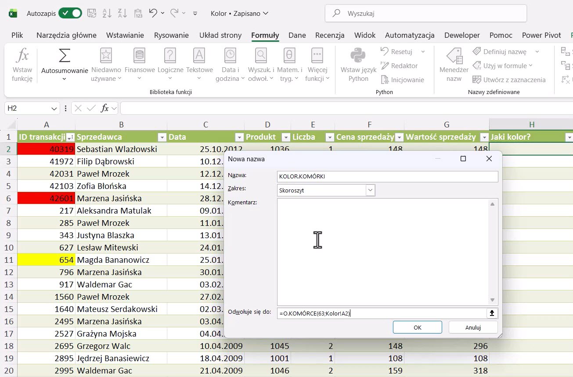Click sort ascending A-Z icon
Viewport: 573px width, 377px height.
(107, 13)
